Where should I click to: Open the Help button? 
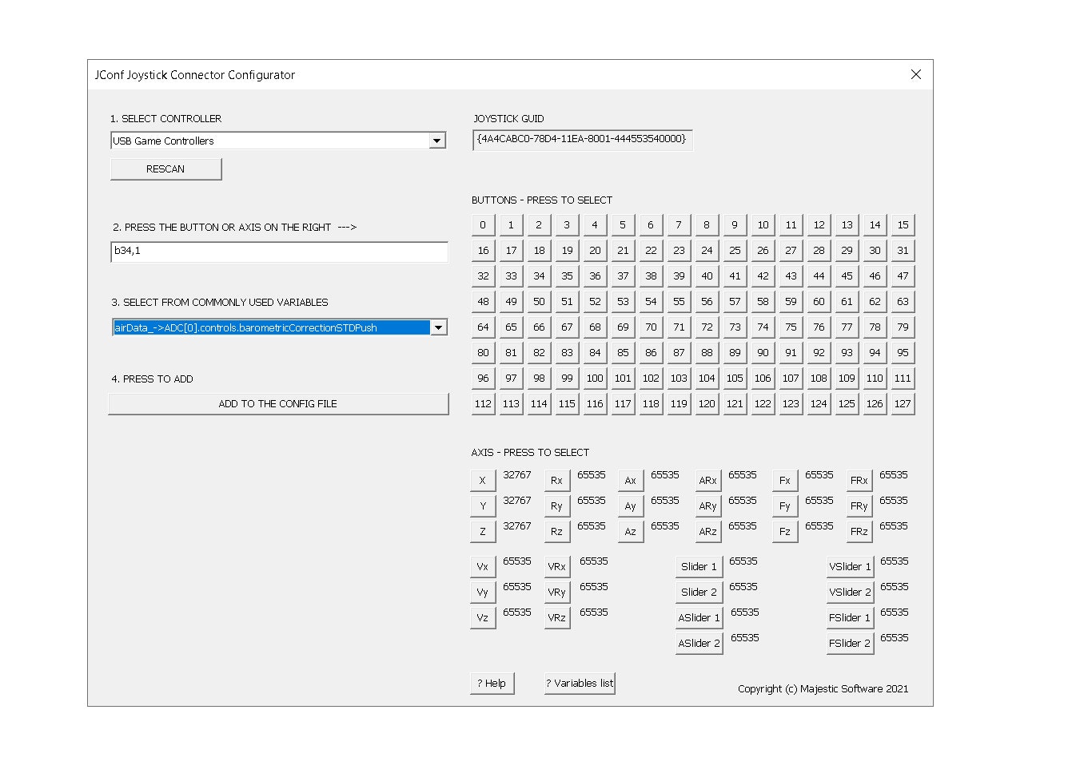pos(492,684)
